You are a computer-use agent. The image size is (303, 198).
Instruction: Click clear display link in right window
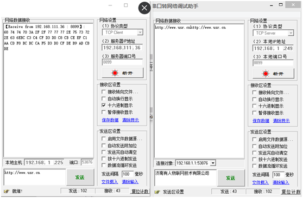[x=281, y=121]
